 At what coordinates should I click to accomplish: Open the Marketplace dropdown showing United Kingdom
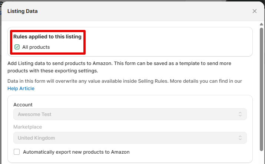pyautogui.click(x=130, y=138)
